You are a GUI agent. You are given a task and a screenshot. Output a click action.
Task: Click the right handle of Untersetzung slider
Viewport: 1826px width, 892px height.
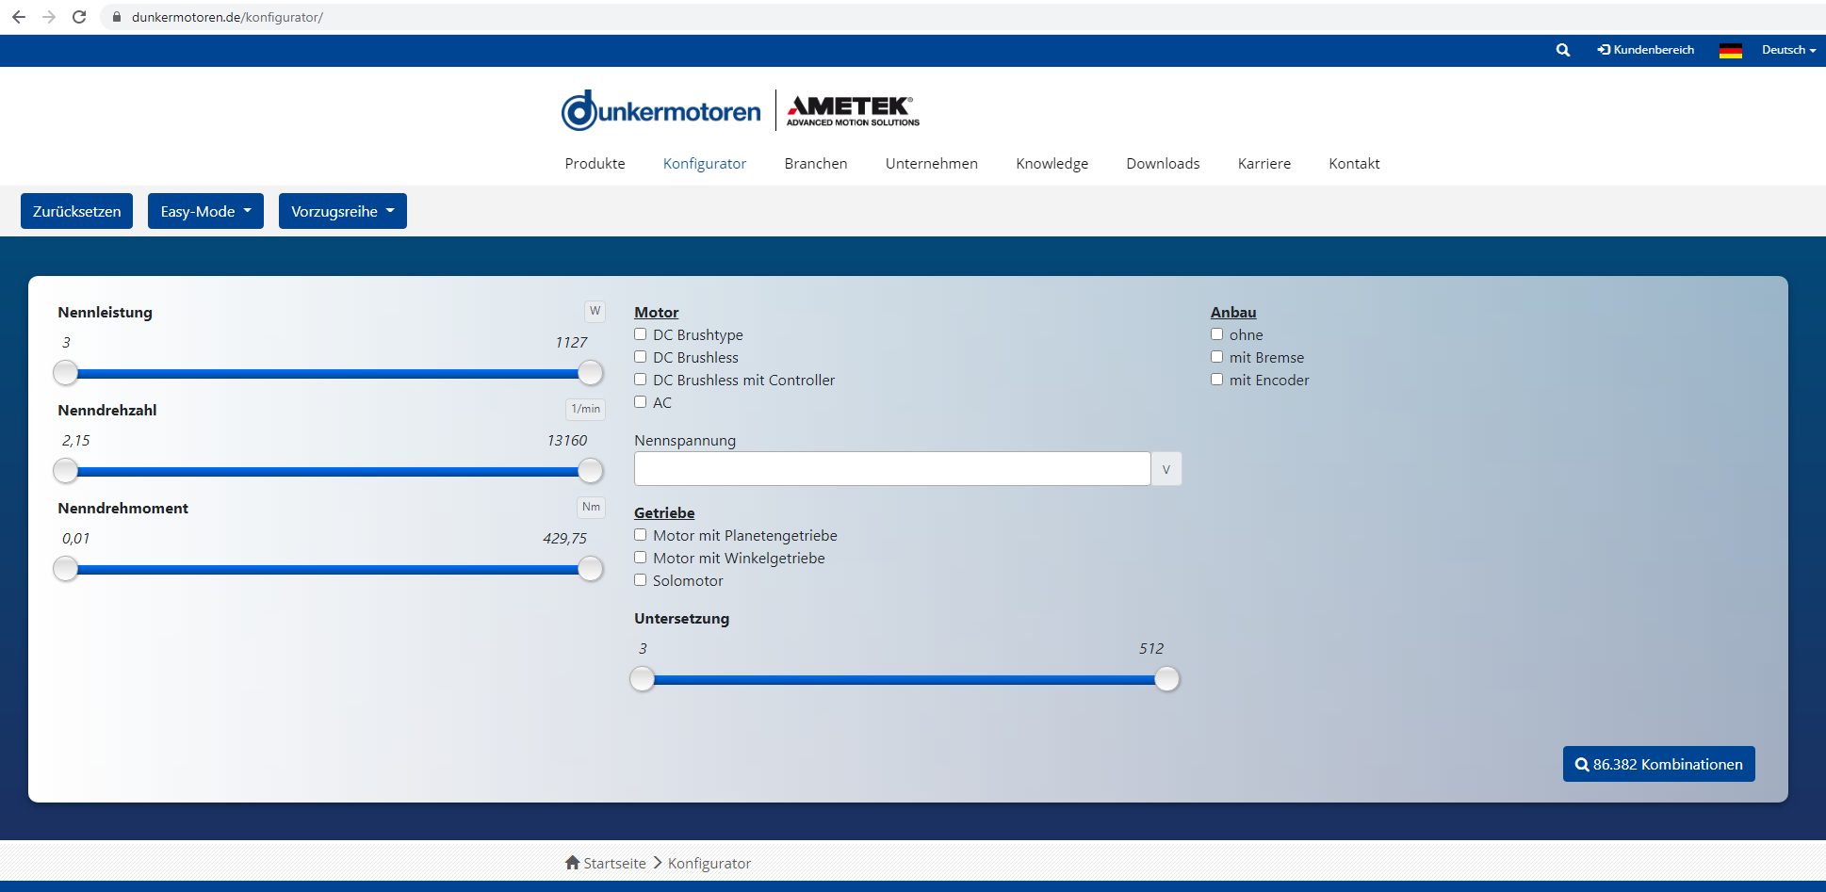[x=1166, y=679]
